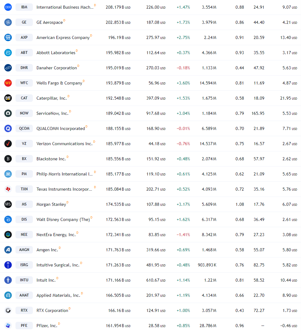Open the Intuitive Surgical, Inc. link
The height and width of the screenshot is (333, 301).
58,265
